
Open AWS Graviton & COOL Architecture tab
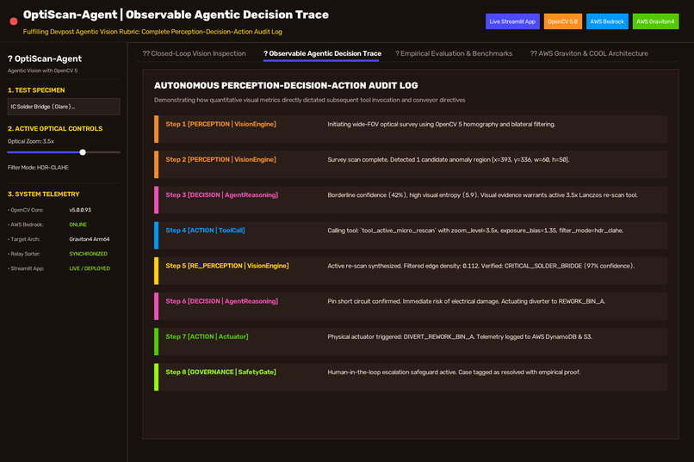coord(589,53)
